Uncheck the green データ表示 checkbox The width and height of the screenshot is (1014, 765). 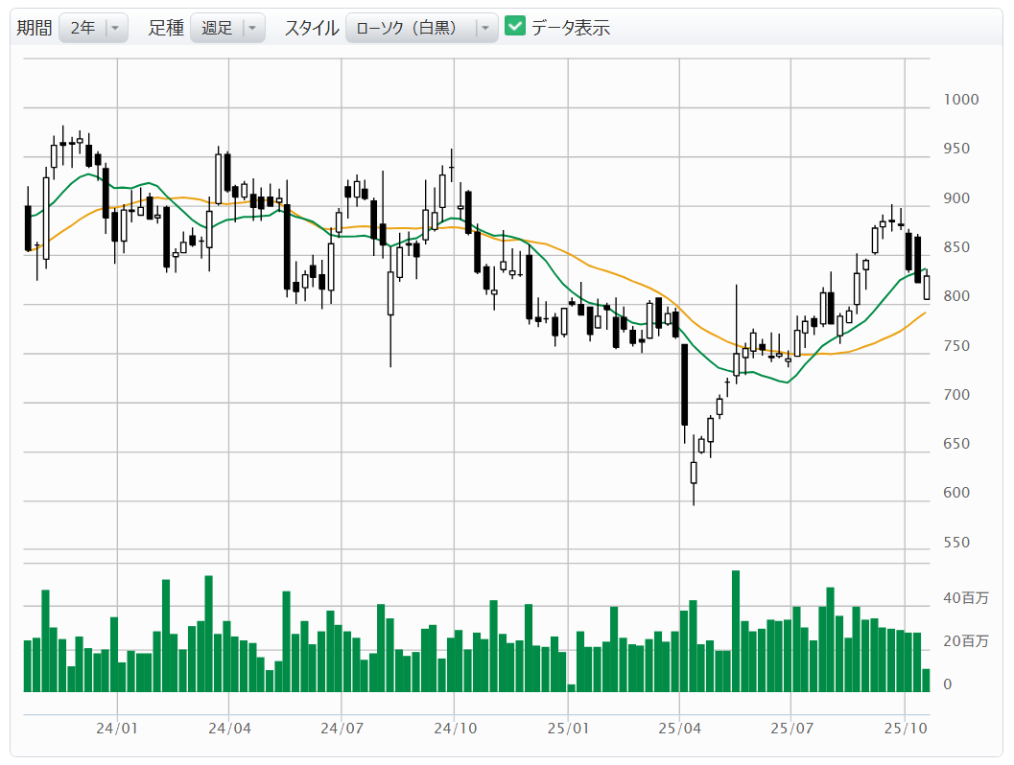click(515, 27)
